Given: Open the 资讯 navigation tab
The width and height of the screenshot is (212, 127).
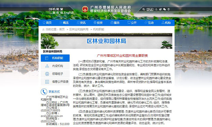Looking at the screenshot, I should click(x=81, y=22).
